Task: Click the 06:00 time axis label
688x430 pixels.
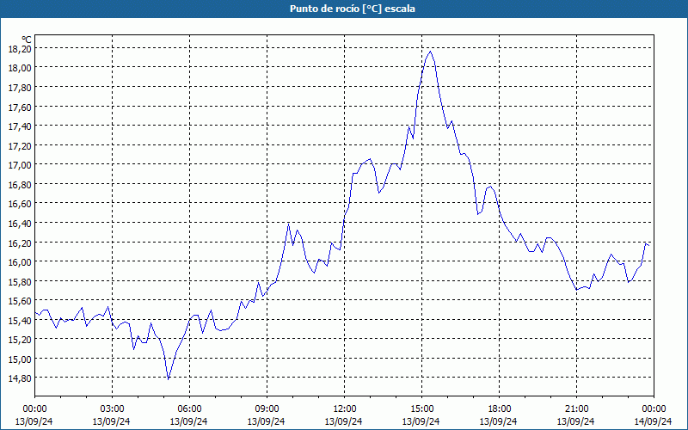Action: pos(189,409)
